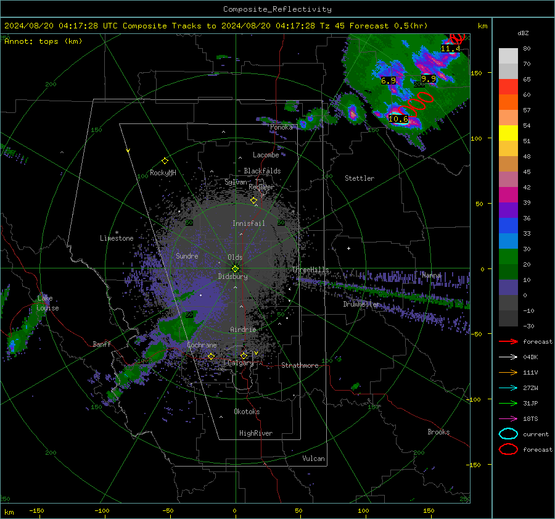The height and width of the screenshot is (519, 555).
Task: Click the yellow diamond marker above RockyMH
Action: click(165, 161)
